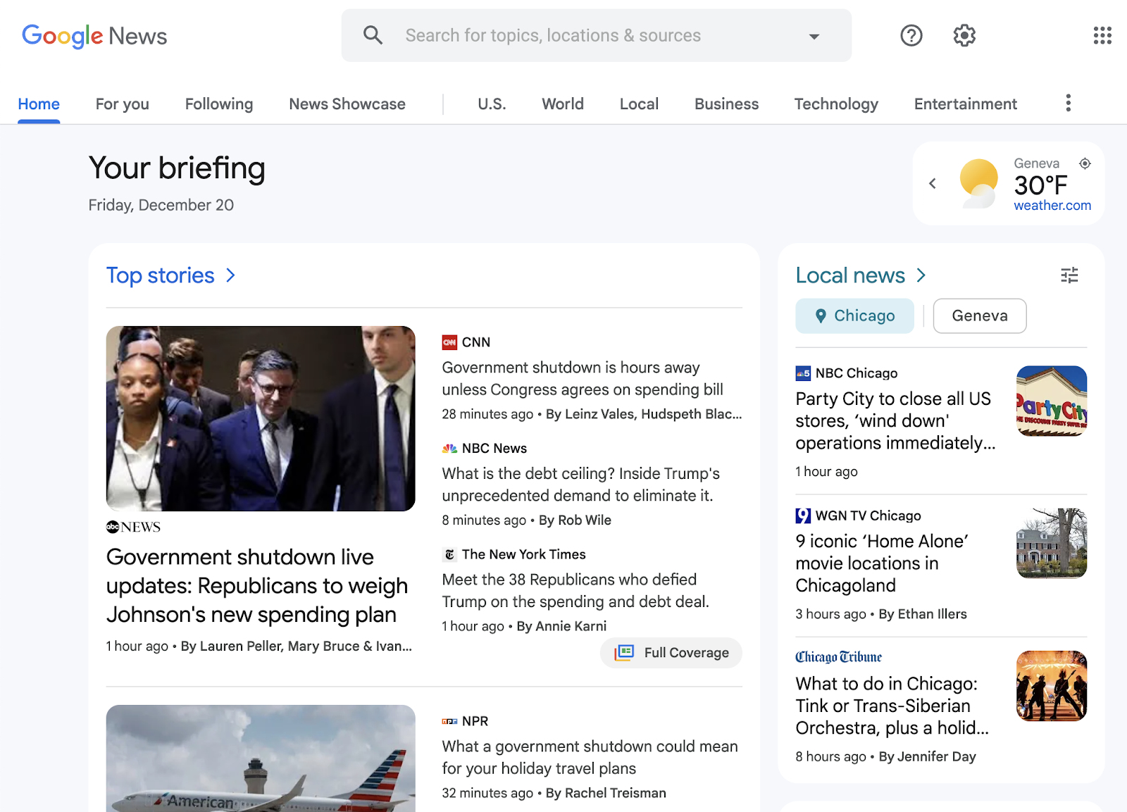Click the ABC News logo
Viewport: 1127px width, 812px height.
tap(133, 527)
